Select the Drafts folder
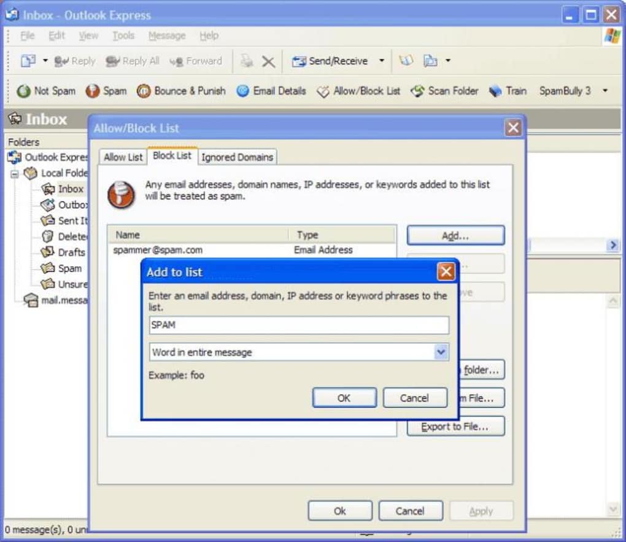 (x=63, y=252)
